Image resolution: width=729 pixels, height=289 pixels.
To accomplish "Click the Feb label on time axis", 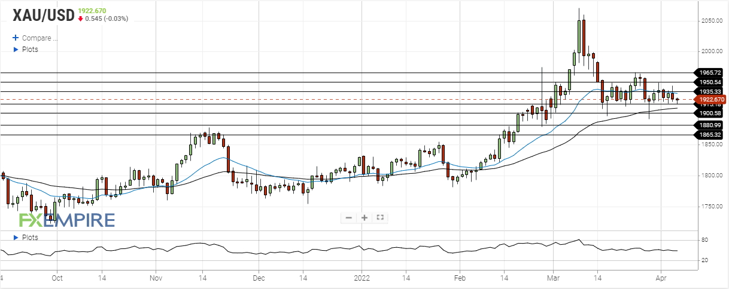I will [459, 278].
